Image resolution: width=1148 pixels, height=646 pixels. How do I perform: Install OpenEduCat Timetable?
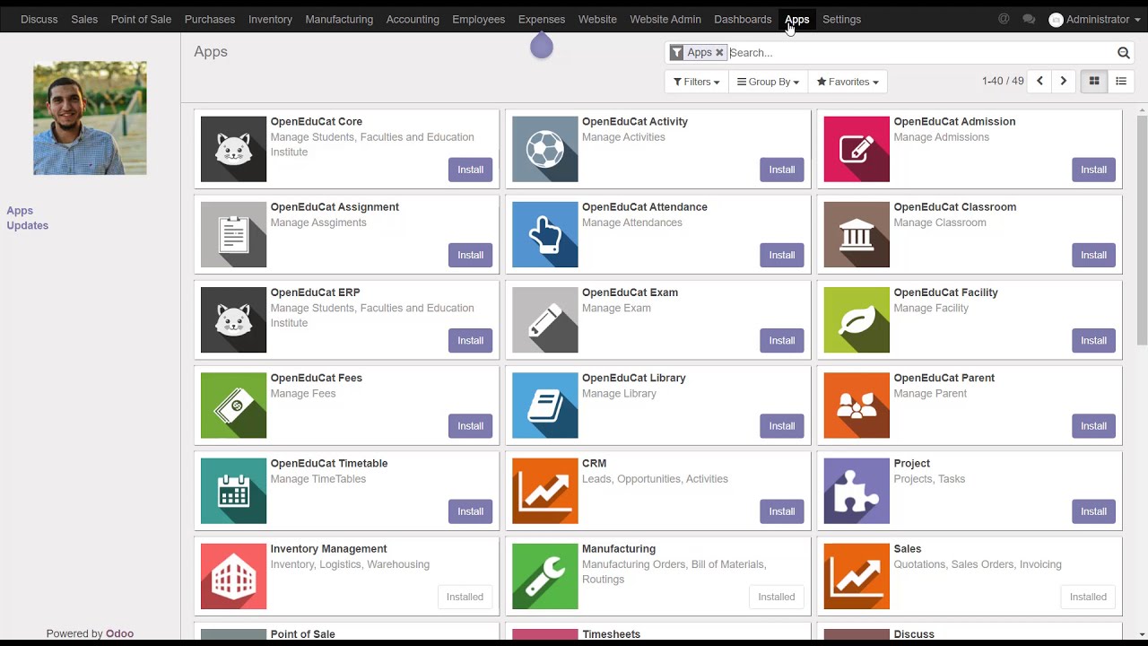470,511
